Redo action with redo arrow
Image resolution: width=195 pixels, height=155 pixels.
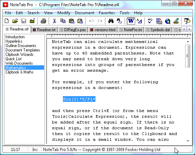tap(100, 21)
